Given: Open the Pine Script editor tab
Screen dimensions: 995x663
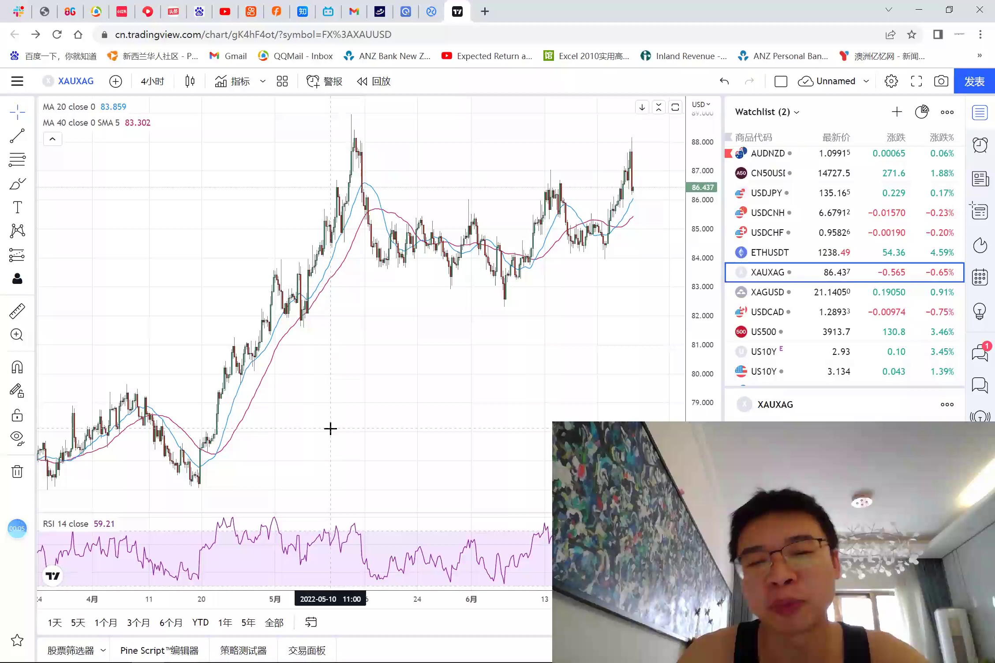Looking at the screenshot, I should click(x=159, y=651).
